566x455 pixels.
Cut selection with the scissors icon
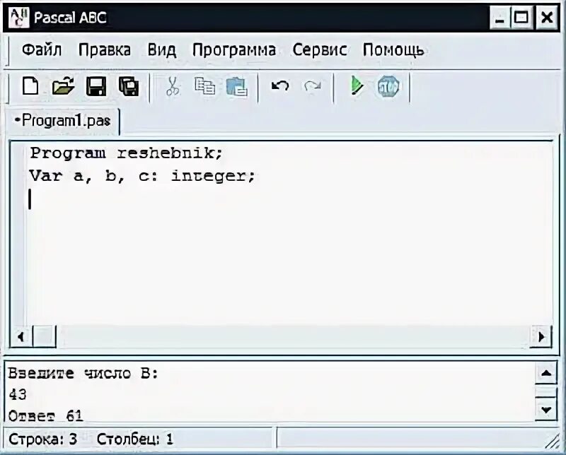(173, 86)
